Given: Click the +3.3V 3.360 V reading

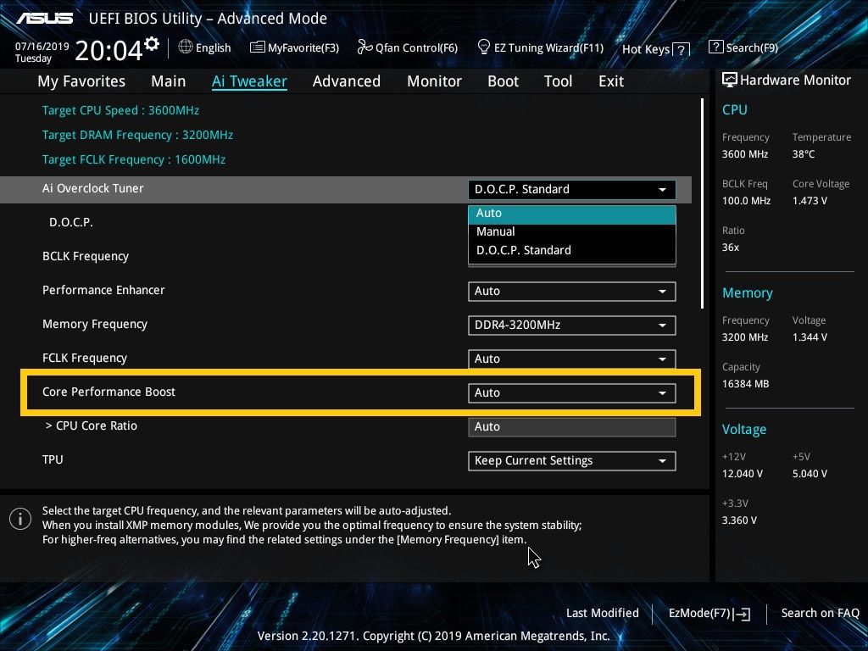Looking at the screenshot, I should point(739,520).
